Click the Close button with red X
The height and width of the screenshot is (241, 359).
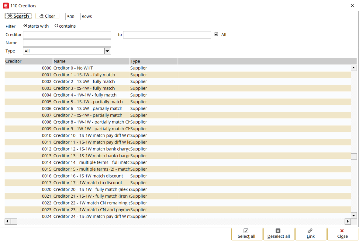click(x=343, y=234)
